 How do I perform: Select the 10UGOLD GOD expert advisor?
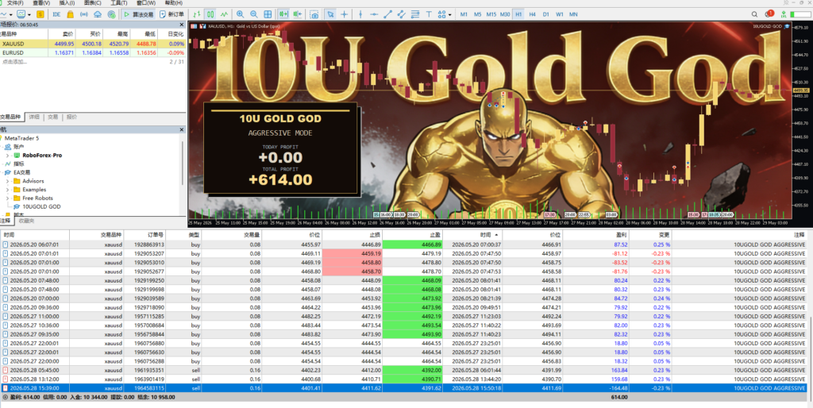pyautogui.click(x=41, y=207)
